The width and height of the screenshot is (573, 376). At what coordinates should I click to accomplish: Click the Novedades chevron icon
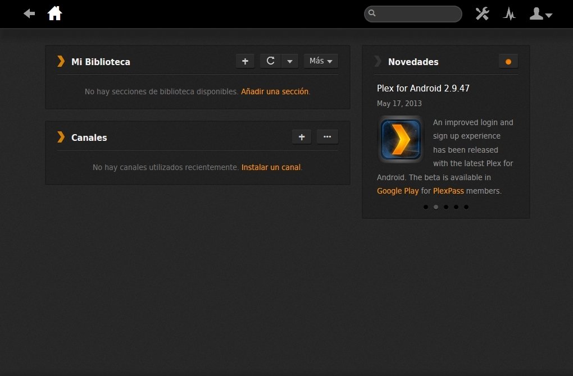[x=378, y=61]
